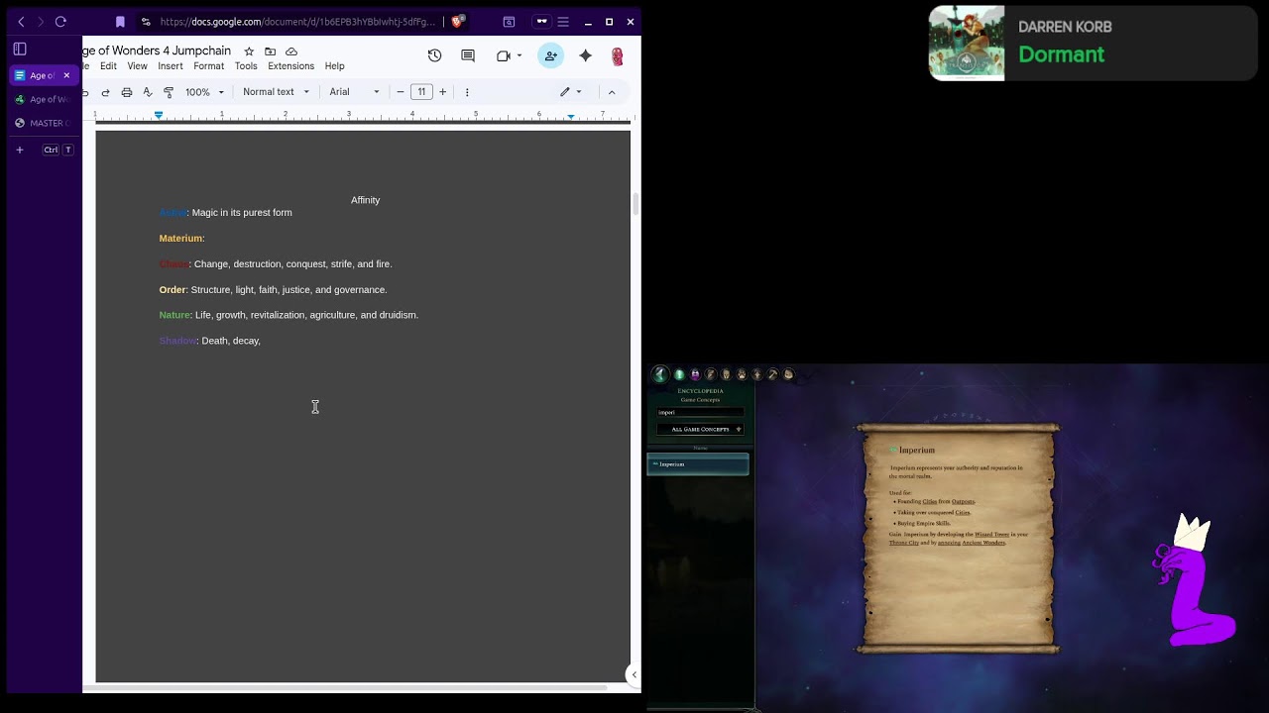Viewport: 1269px width, 713px height.
Task: Open the Brave Shields icon
Action: (x=458, y=22)
